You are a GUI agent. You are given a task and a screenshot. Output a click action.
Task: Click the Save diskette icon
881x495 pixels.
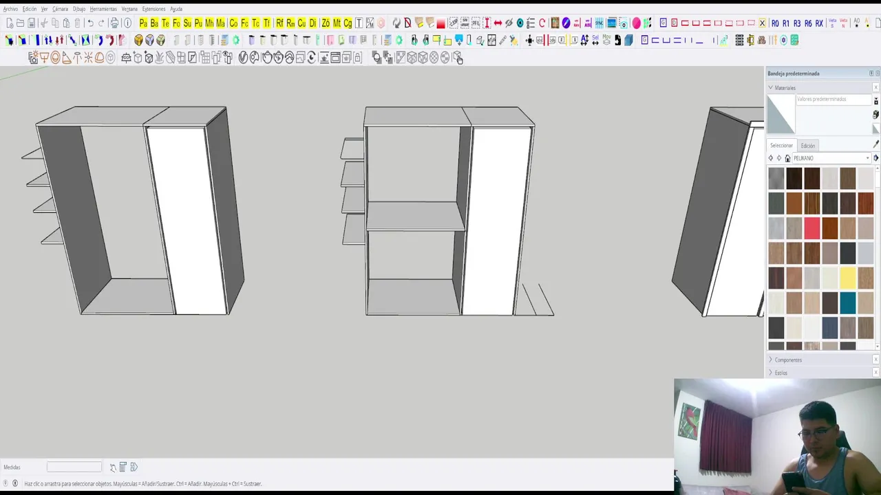pos(31,23)
